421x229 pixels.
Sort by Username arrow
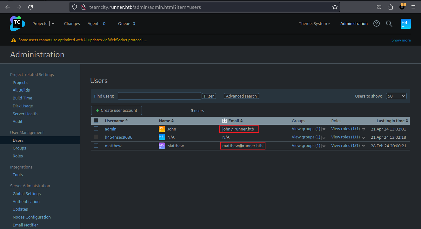pos(127,120)
